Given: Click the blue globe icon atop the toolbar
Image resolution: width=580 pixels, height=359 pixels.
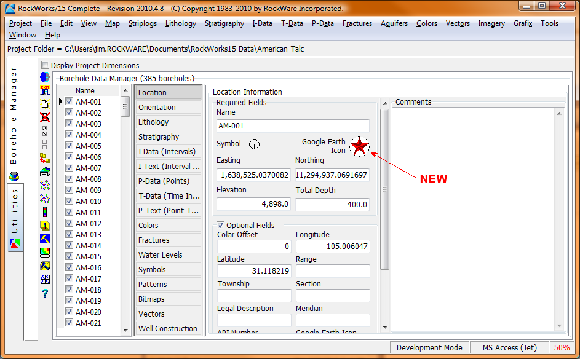Looking at the screenshot, I should click(x=45, y=77).
